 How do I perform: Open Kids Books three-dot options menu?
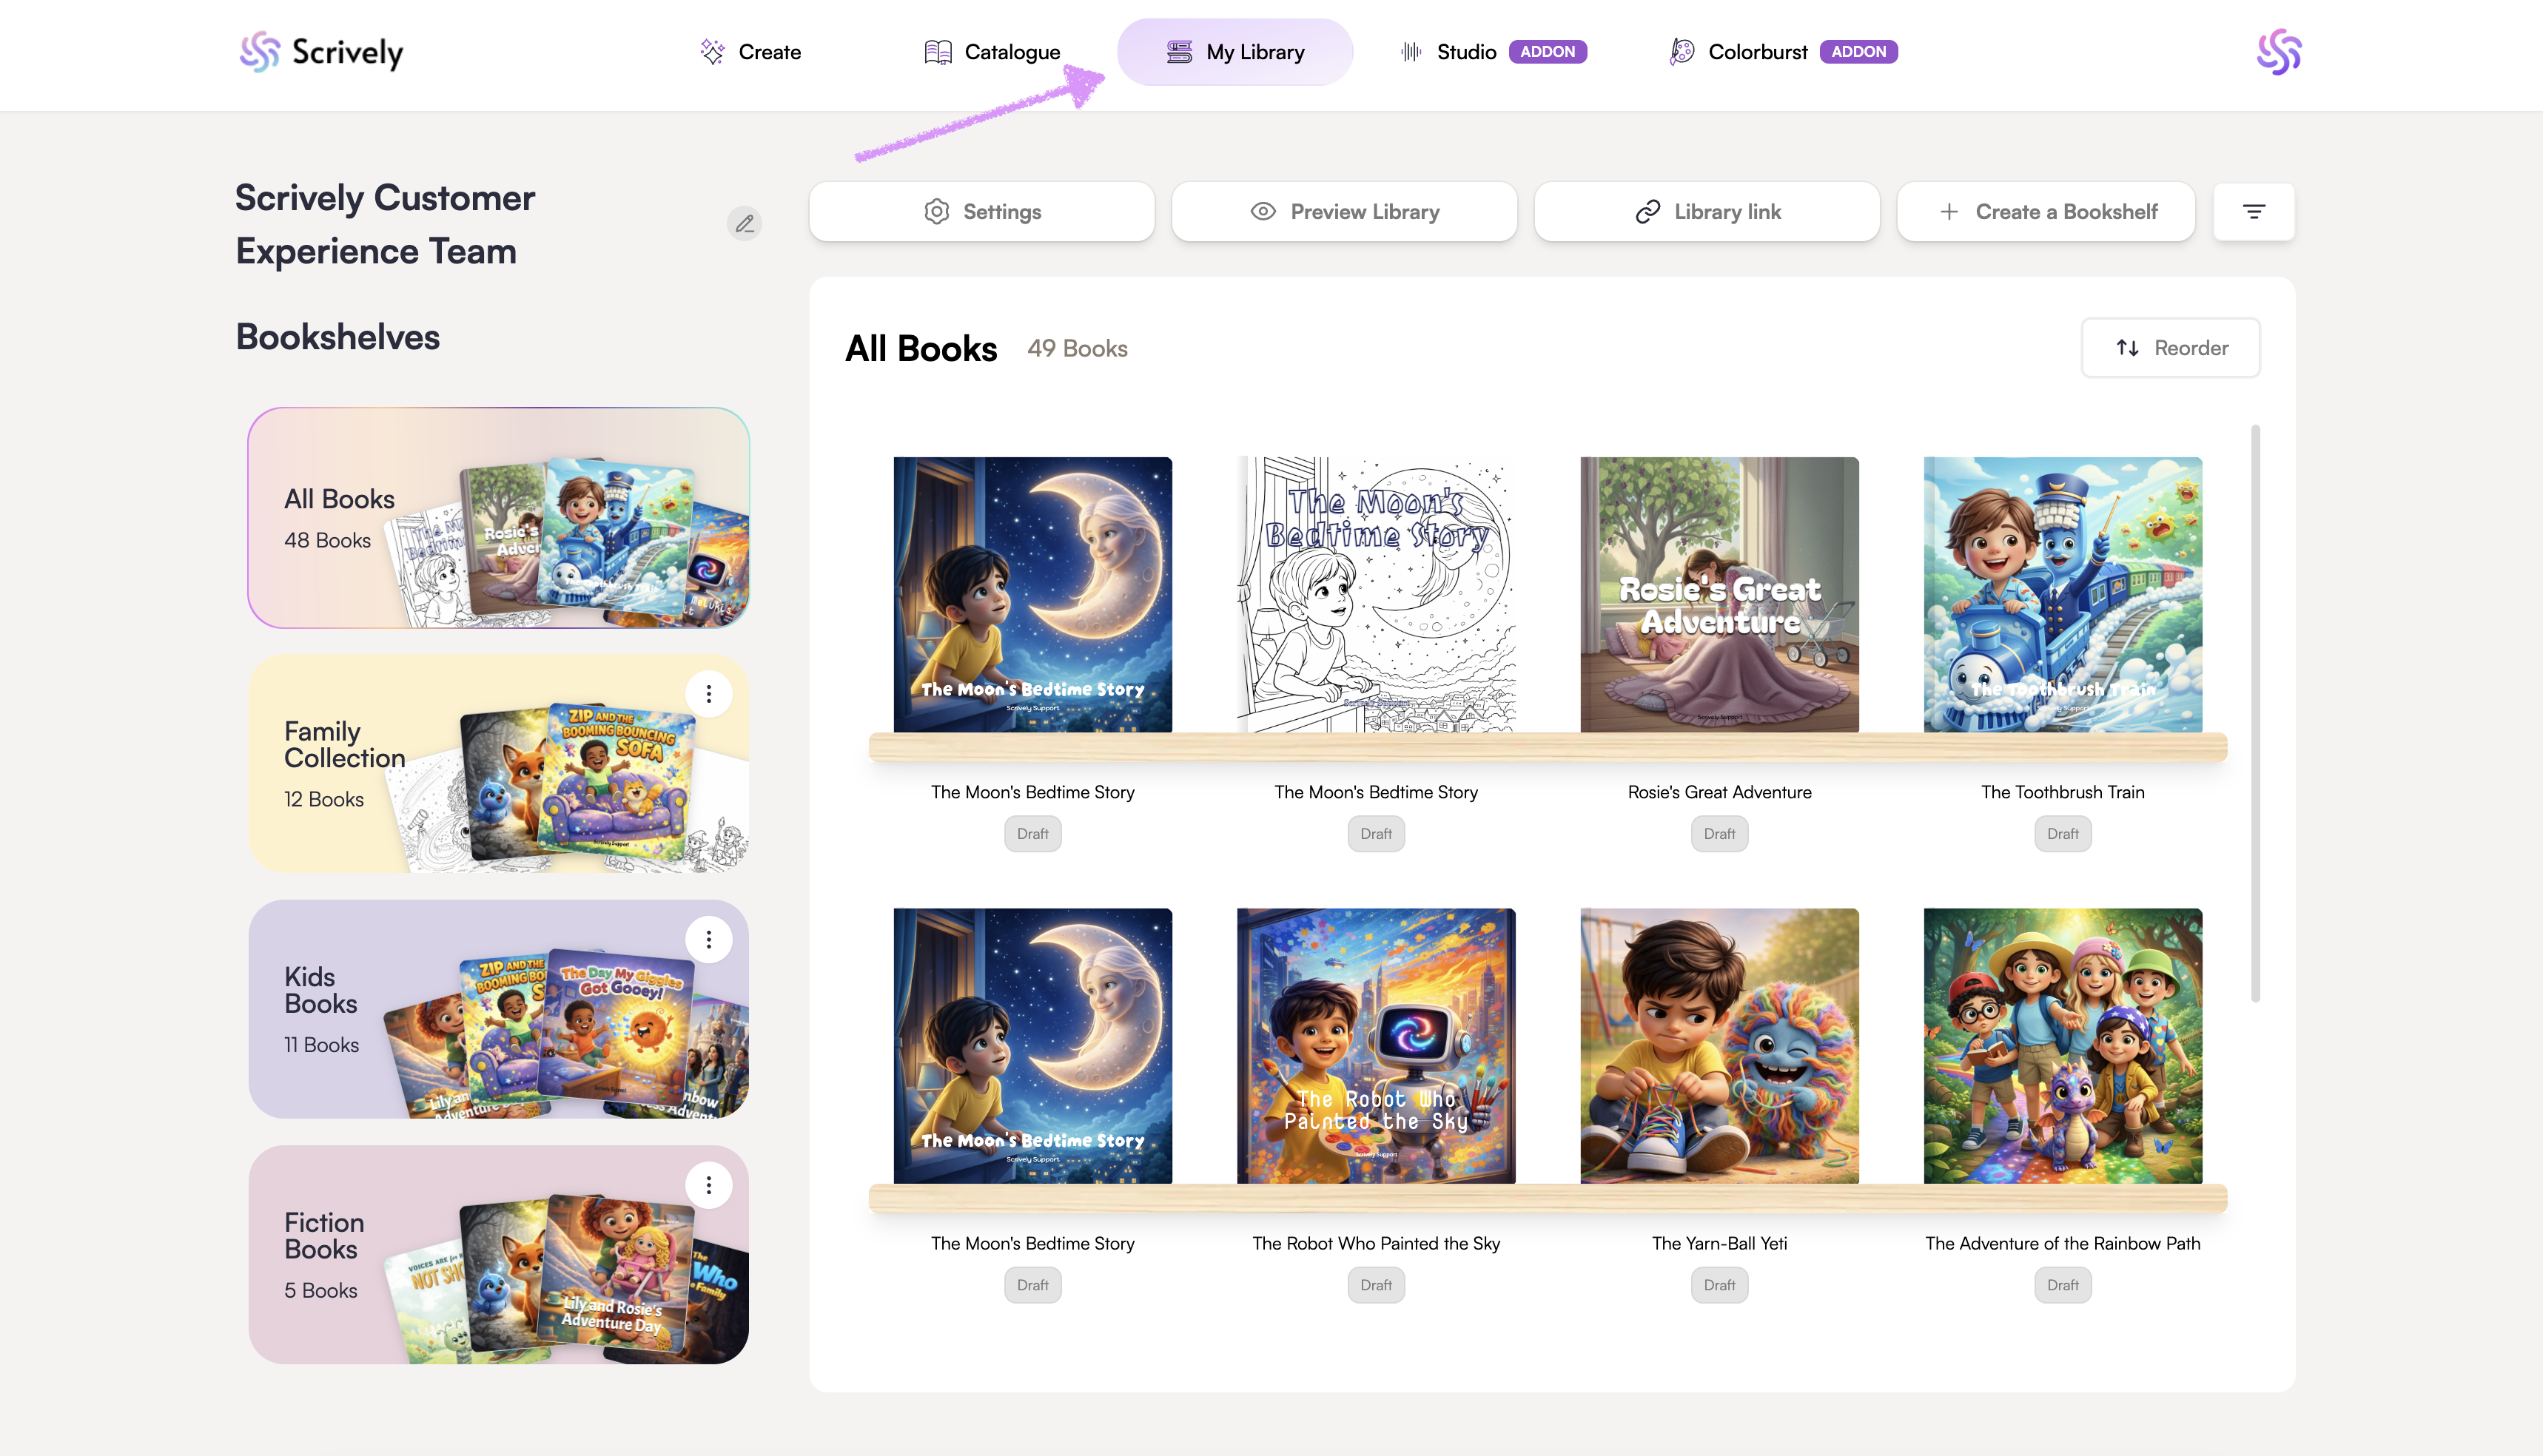click(x=708, y=940)
